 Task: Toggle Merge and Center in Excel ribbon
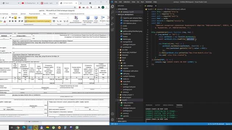click(x=38, y=21)
